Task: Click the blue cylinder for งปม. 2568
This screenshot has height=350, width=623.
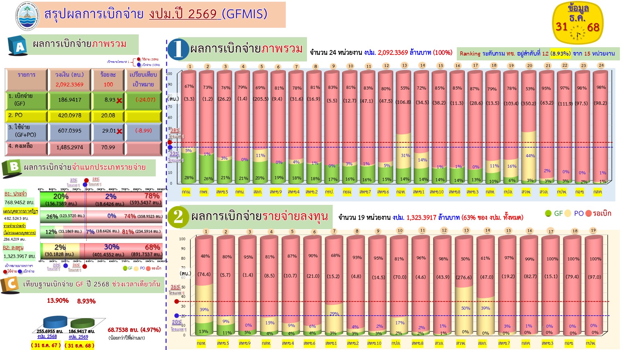Action: tap(56, 322)
